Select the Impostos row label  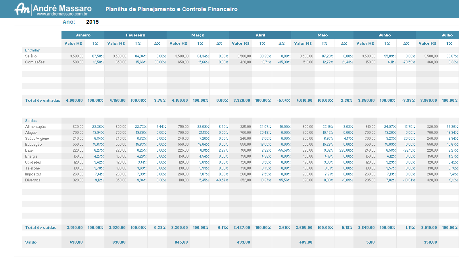pos(33,174)
